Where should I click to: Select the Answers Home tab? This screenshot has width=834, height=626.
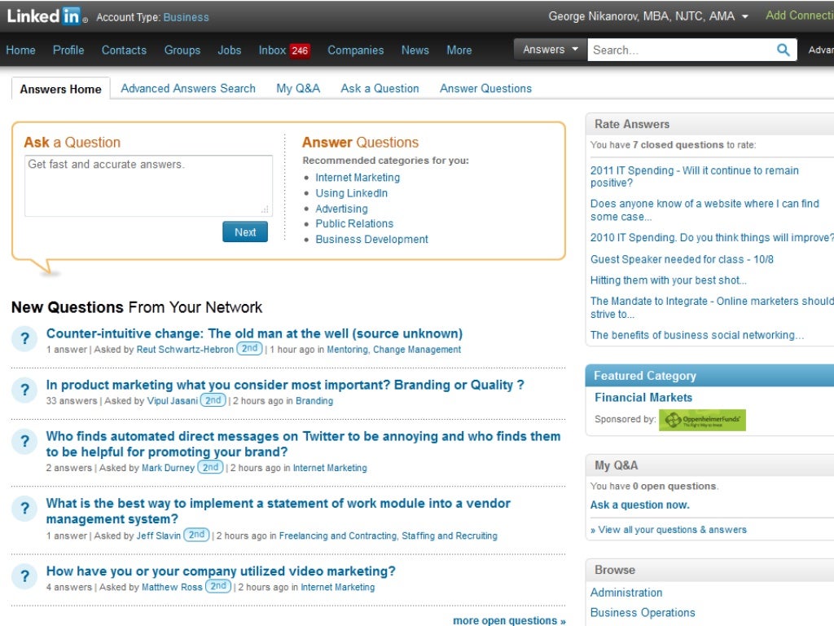60,89
